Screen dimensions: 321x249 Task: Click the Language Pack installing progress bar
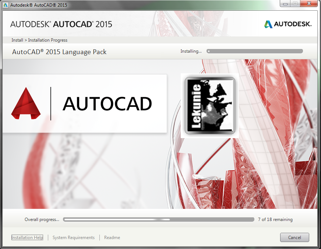[x=254, y=51]
